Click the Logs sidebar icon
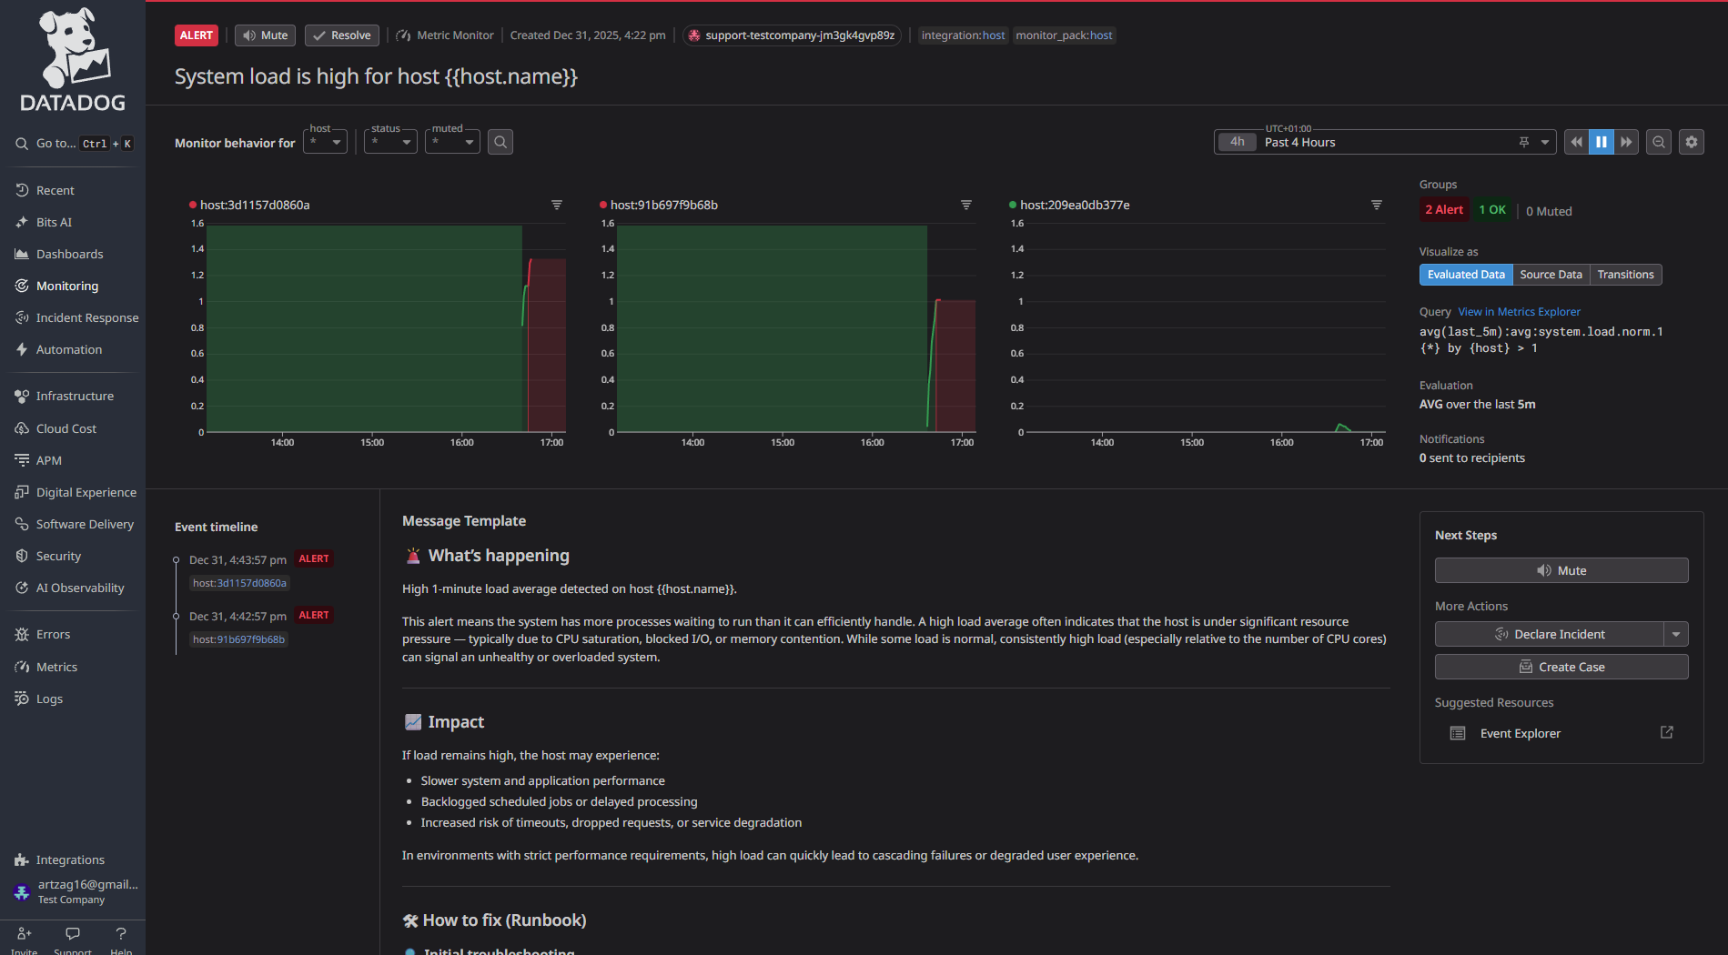The image size is (1728, 955). [22, 699]
